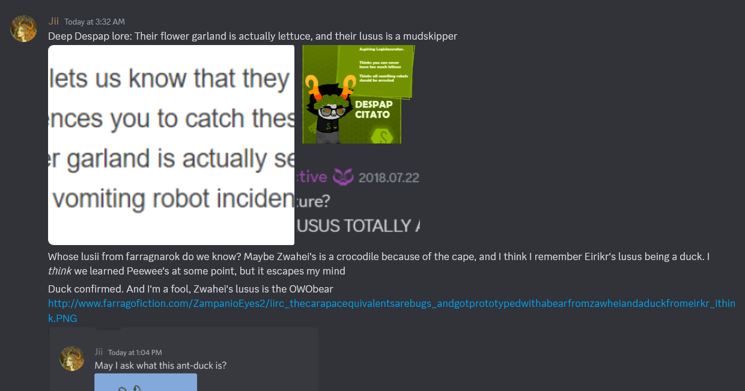Open the zoomed text image mentioning 'vomiting robot inciden'
The width and height of the screenshot is (745, 391).
[x=171, y=145]
